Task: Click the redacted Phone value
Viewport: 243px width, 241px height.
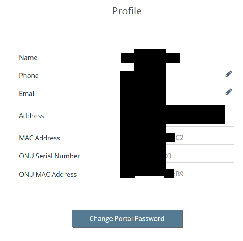Action: (x=143, y=76)
